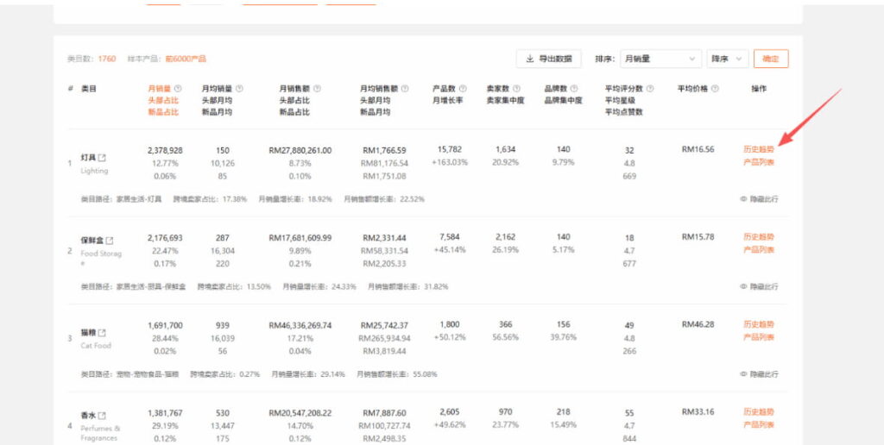The width and height of the screenshot is (884, 445).
Task: Open help icon next to 月均销售额 header
Action: 406,89
